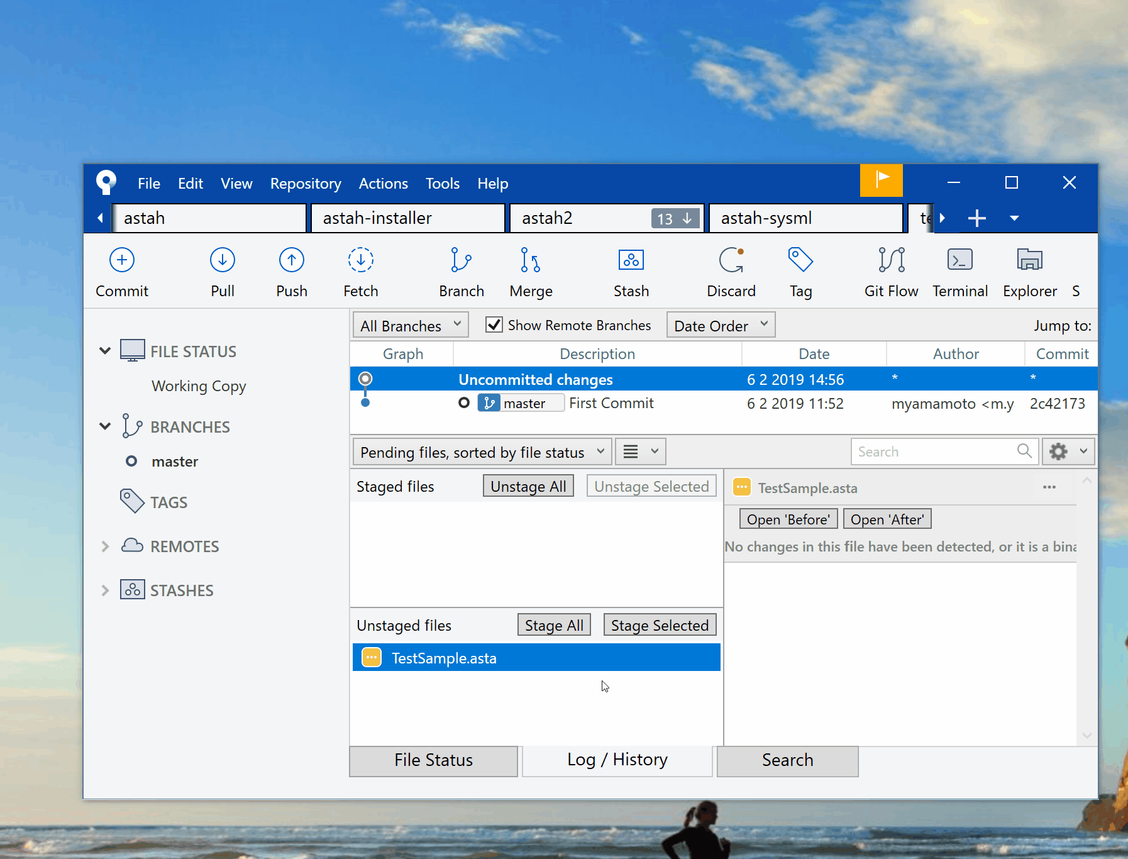Open the Date Order dropdown
Screen dimensions: 1128x859
721,326
